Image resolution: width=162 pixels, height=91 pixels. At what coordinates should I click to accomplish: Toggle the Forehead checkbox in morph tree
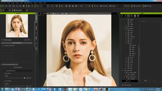point(128,37)
